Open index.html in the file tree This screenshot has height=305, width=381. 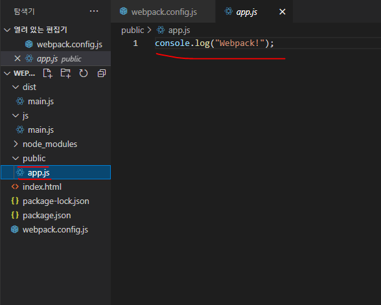tap(56, 186)
